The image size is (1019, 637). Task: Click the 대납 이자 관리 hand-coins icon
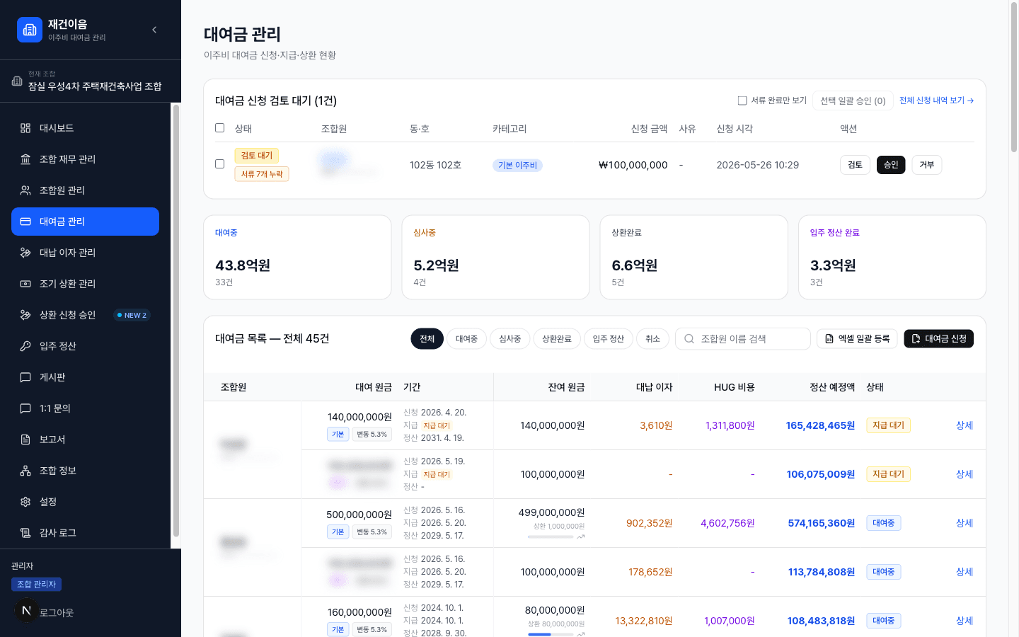click(25, 253)
